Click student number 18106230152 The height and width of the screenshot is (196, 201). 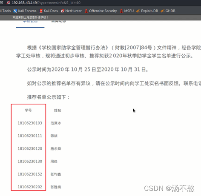(x=30, y=174)
